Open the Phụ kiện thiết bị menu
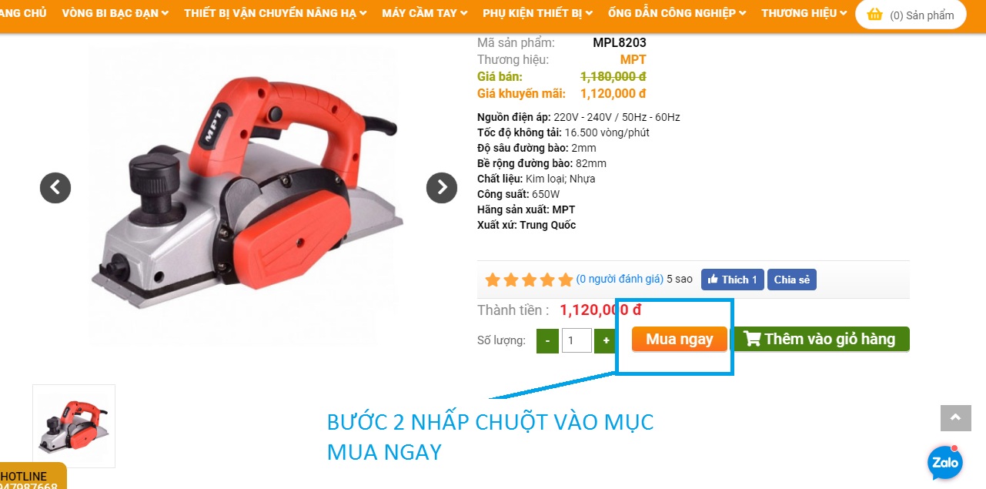 538,13
